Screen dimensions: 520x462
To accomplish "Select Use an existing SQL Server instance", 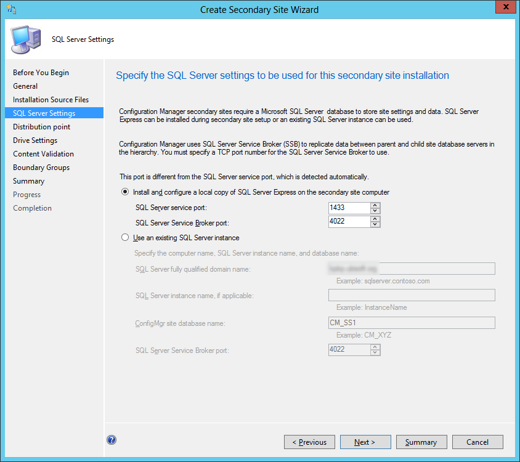I will (x=125, y=237).
